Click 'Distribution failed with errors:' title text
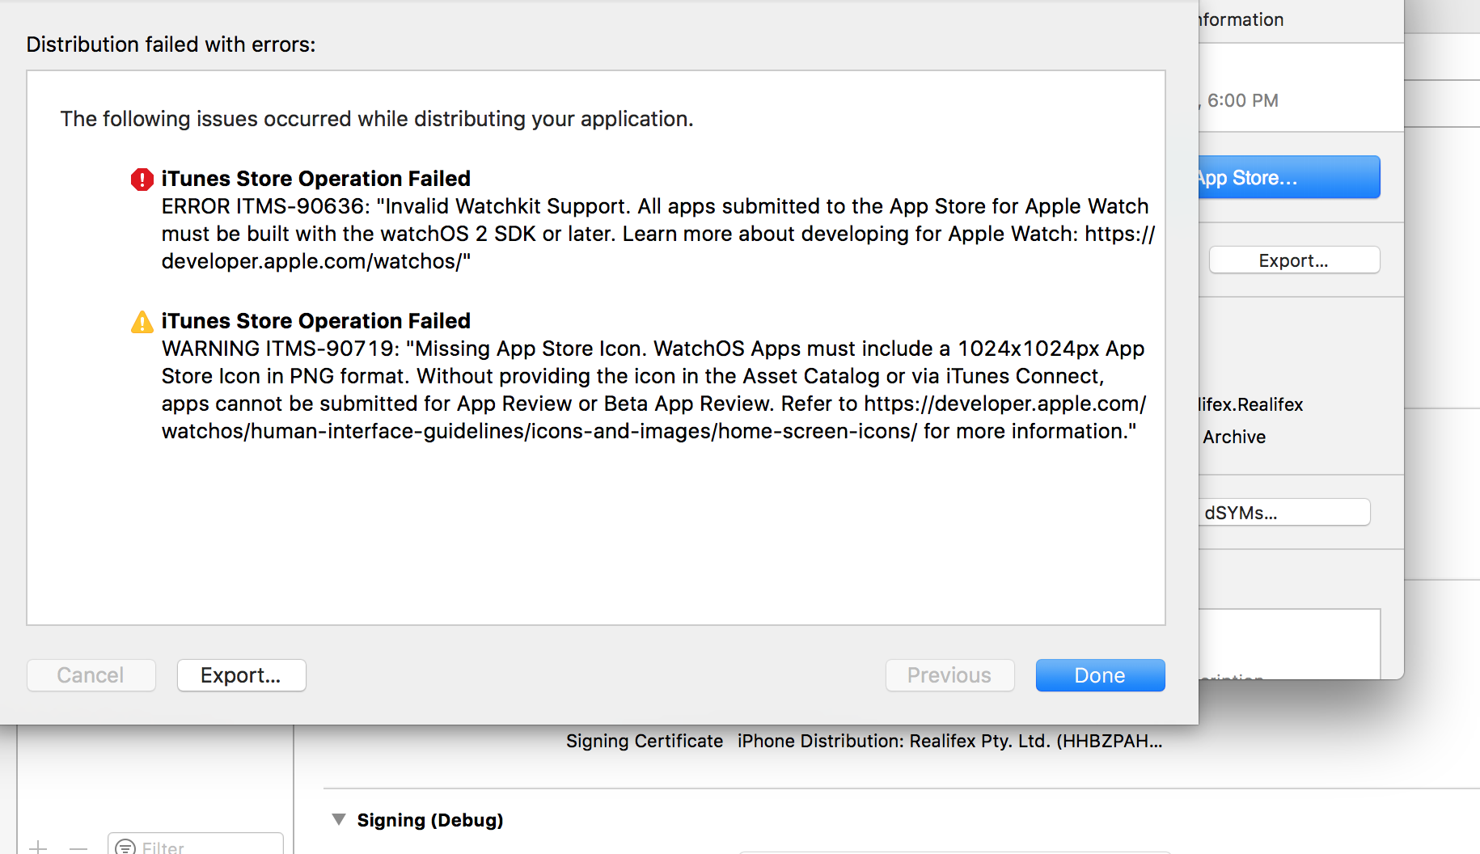1480x854 pixels. (171, 44)
